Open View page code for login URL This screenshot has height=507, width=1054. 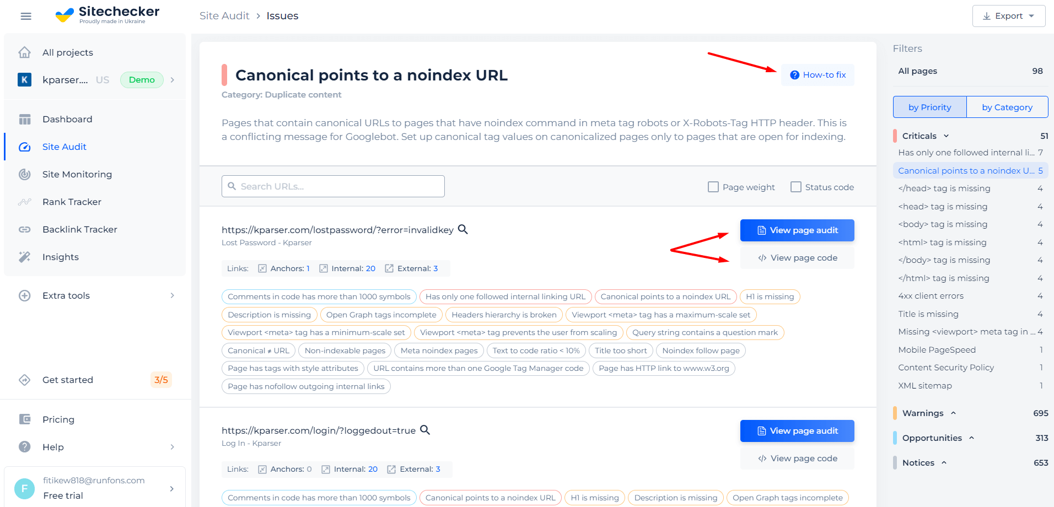[x=797, y=459]
